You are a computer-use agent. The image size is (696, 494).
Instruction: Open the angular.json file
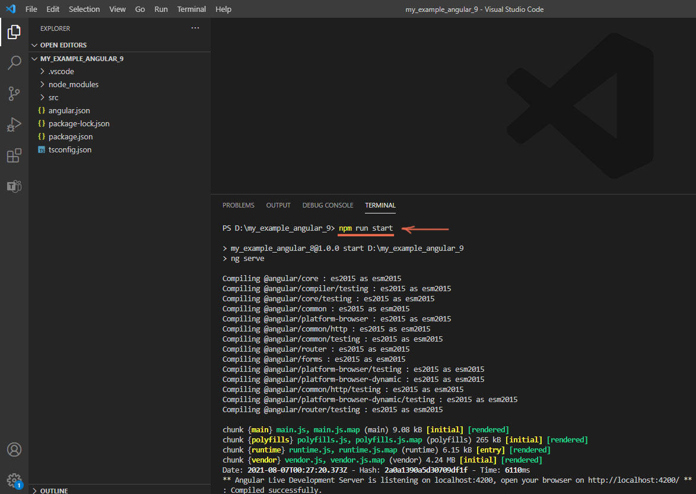tap(69, 110)
